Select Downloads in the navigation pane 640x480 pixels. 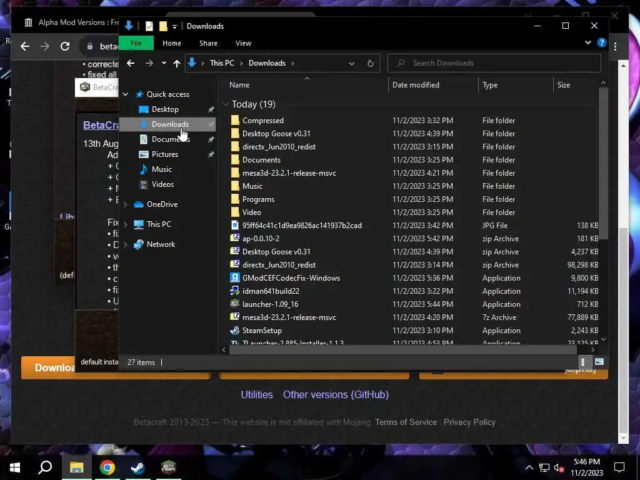(x=170, y=124)
